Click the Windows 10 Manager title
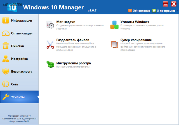This screenshot has width=179, height=125. 53,7
